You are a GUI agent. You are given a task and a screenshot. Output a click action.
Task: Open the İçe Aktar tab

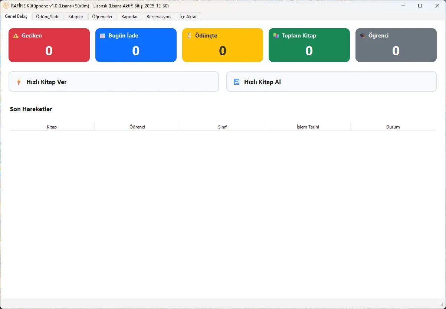[x=188, y=17]
